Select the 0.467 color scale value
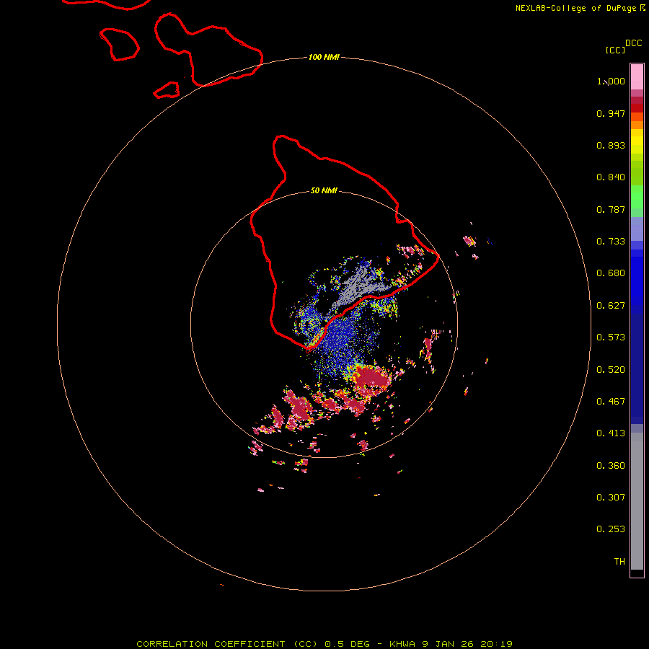The width and height of the screenshot is (649, 649). [611, 402]
